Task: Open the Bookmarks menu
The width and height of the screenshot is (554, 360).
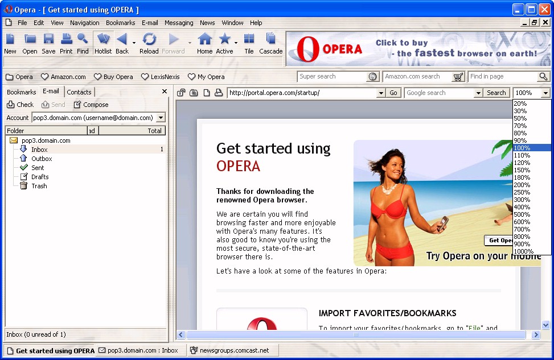Action: click(x=121, y=23)
